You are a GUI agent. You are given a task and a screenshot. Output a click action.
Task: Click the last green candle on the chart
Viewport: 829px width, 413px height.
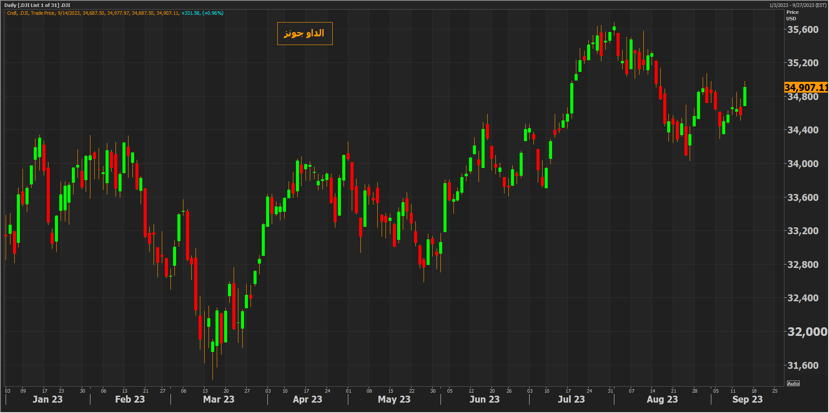745,96
